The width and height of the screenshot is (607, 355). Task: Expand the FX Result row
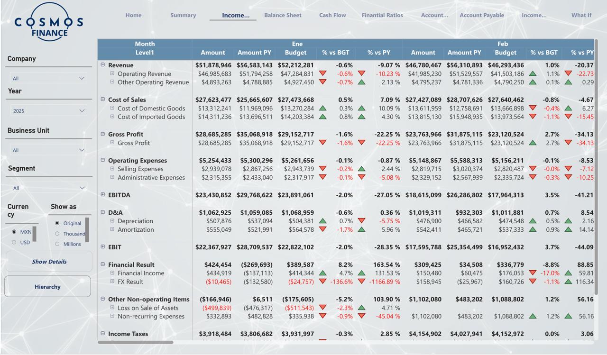[x=112, y=282]
